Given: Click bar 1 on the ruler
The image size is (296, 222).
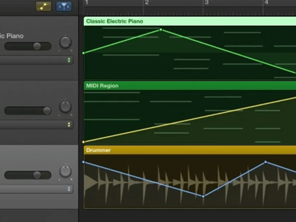Looking at the screenshot, I should tap(86, 3).
